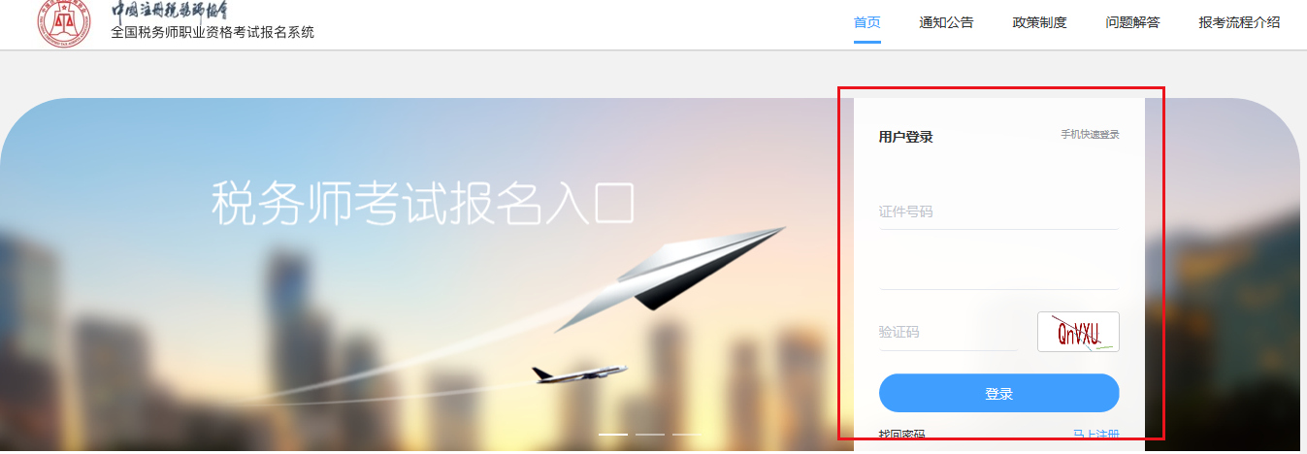Viewport: 1307px width, 454px height.
Task: Go to the 首页 tab
Action: 867,22
